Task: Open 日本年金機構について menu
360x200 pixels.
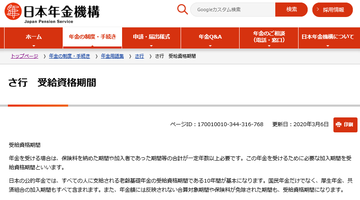Action: pyautogui.click(x=328, y=37)
